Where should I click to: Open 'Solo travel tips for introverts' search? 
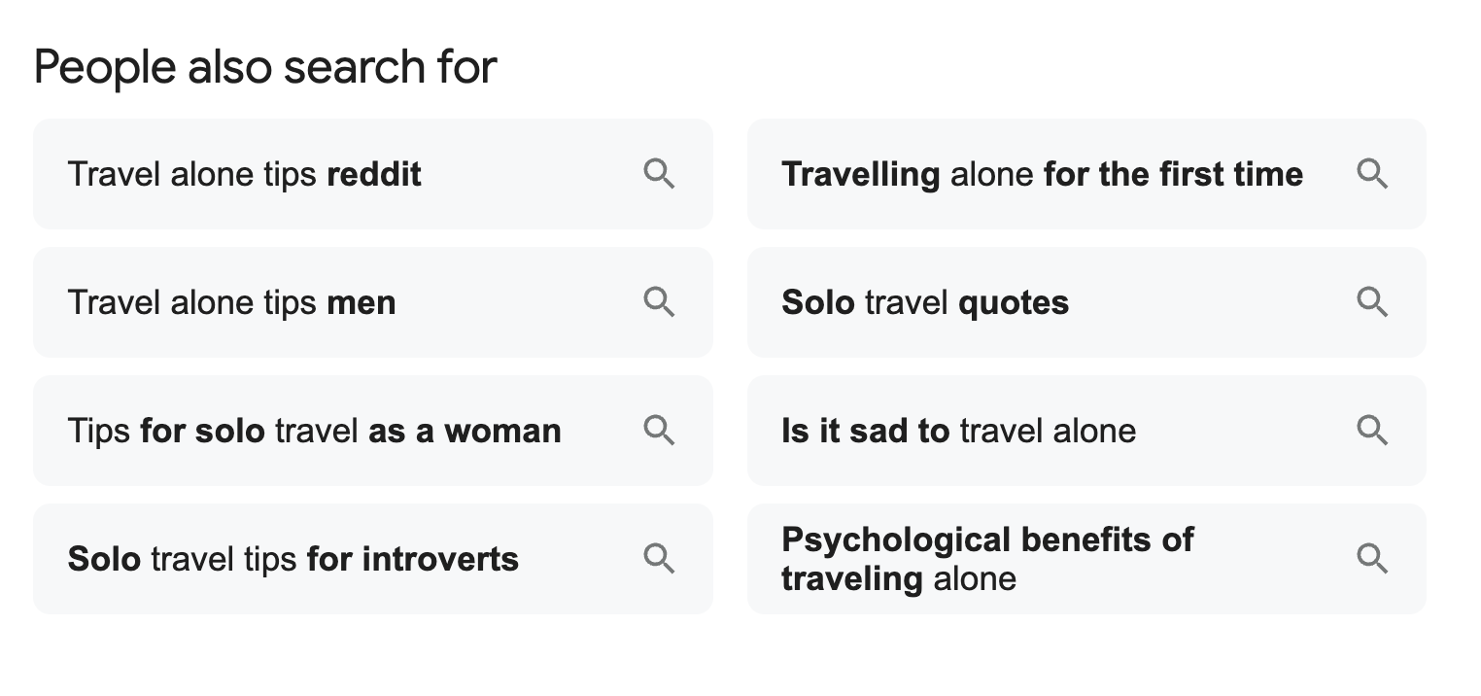373,559
